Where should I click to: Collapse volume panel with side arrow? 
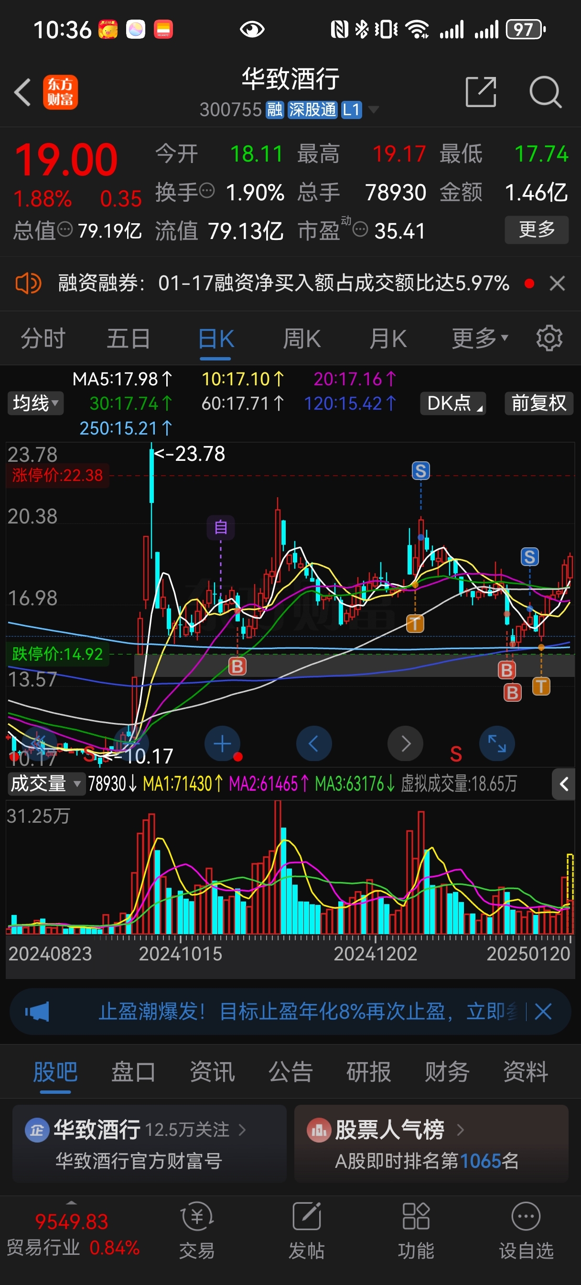tap(563, 784)
